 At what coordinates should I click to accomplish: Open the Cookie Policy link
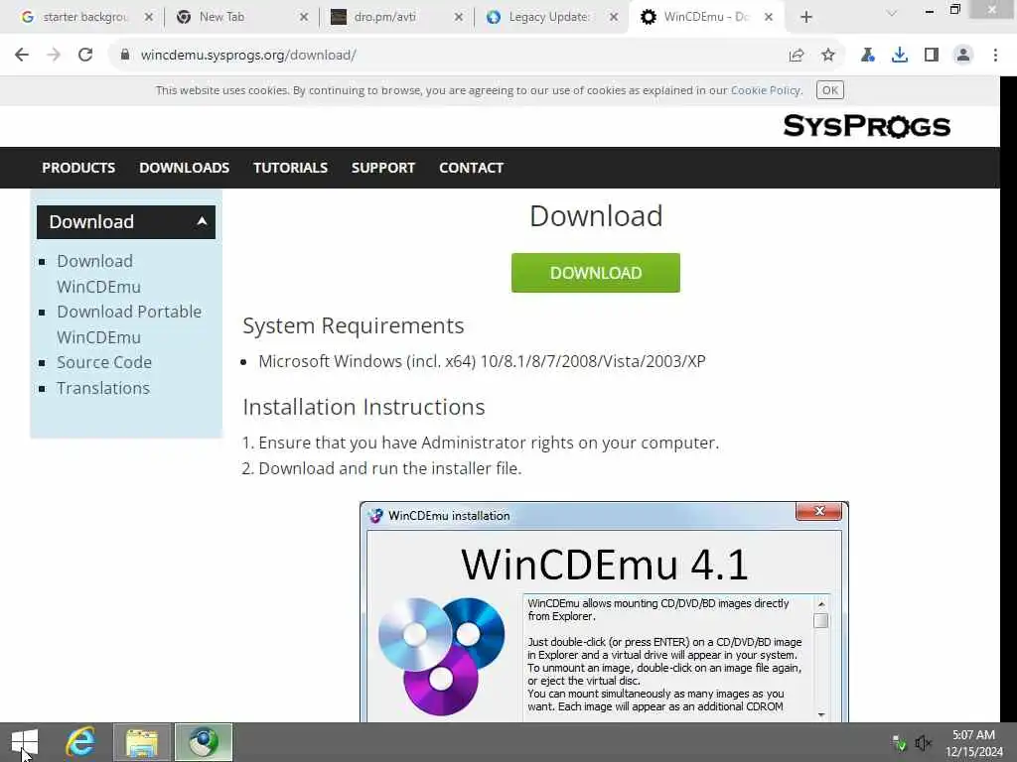pyautogui.click(x=766, y=90)
